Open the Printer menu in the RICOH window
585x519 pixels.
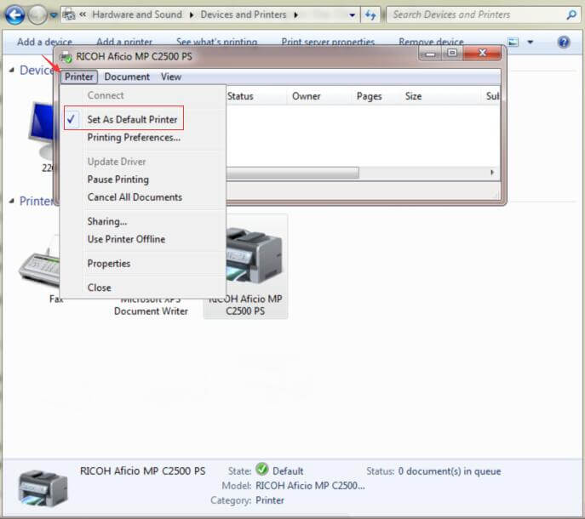78,77
